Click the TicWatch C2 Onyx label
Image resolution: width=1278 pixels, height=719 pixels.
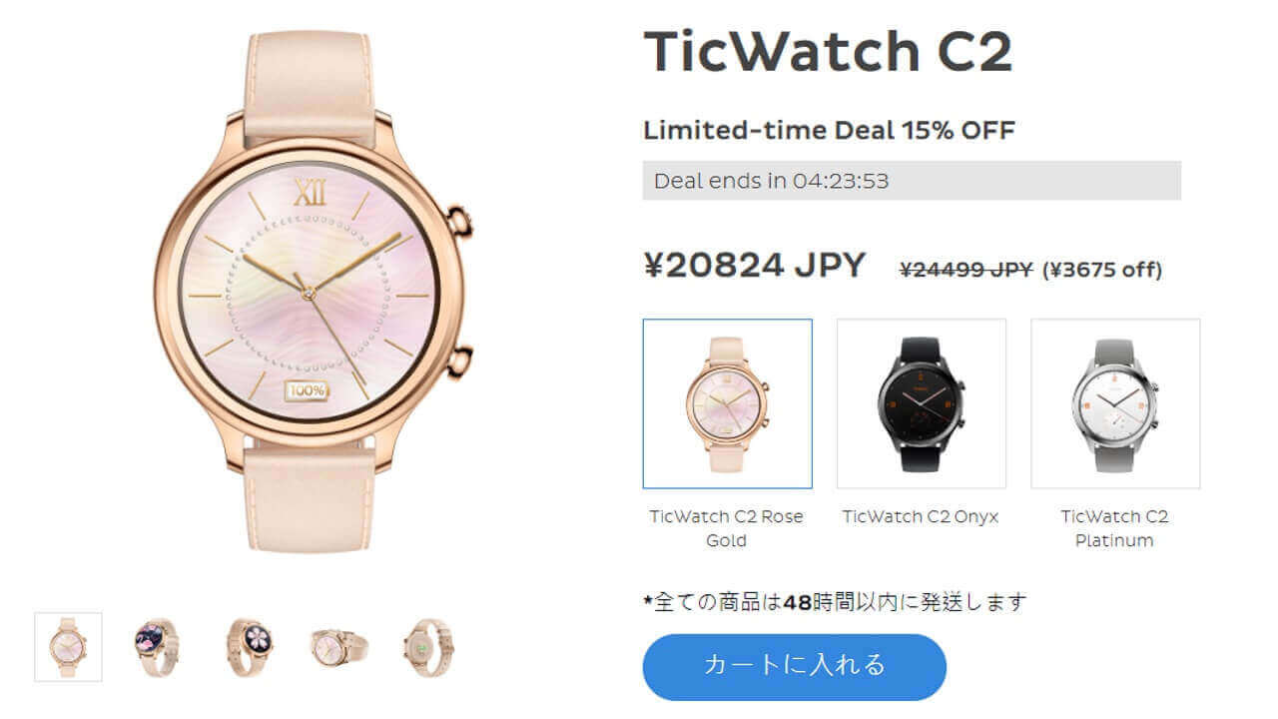[921, 516]
